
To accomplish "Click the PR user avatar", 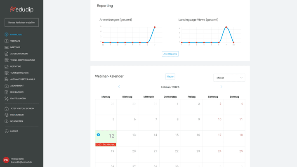I will click(x=6, y=160).
